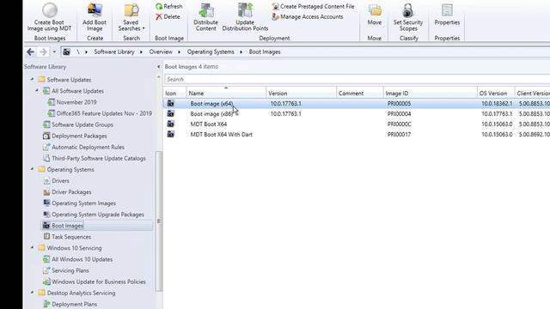This screenshot has width=550, height=309.
Task: Select Boot Images in the tree
Action: (67, 226)
